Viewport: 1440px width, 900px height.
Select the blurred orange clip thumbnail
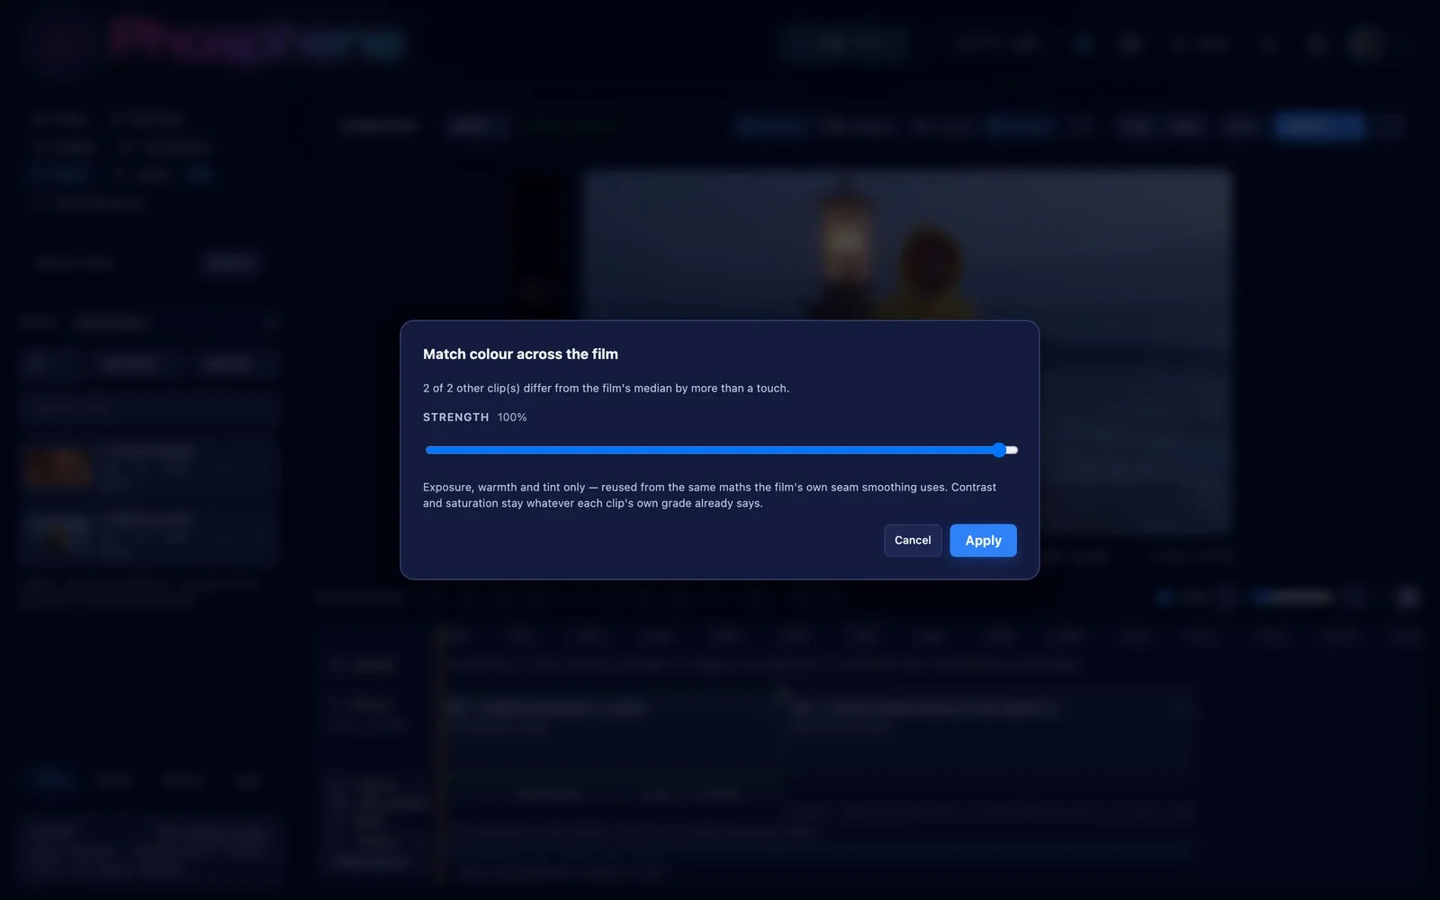[58, 468]
